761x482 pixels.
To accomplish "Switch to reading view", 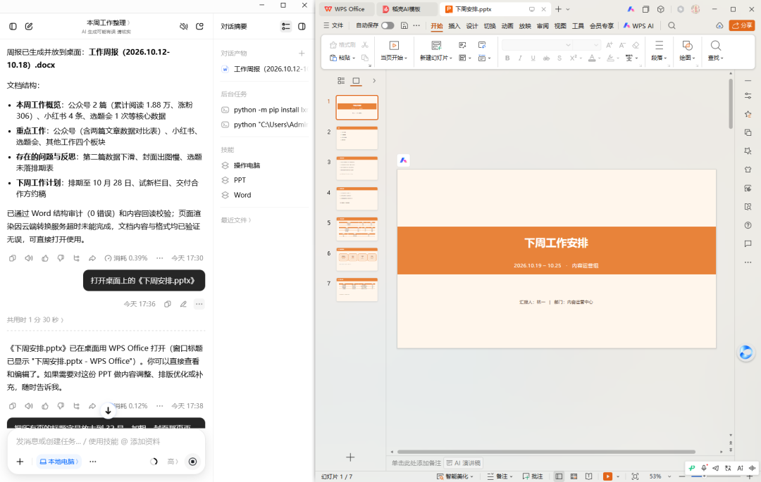I will (588, 476).
